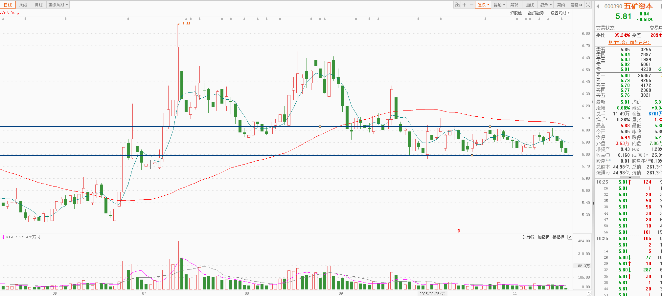Click magenta arrow before MAVOL2 label
Screen dimensions: 662x296
point(3,237)
